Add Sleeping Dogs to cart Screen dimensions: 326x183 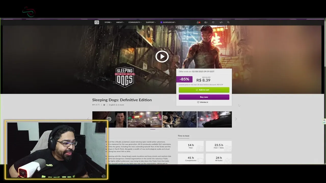pos(204,90)
